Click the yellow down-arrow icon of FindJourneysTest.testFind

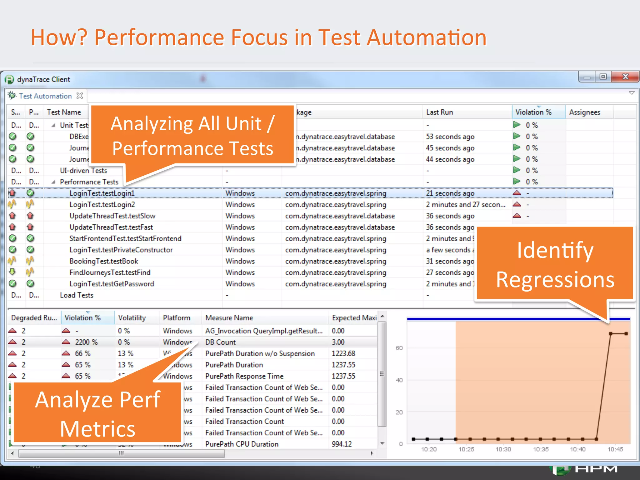click(x=12, y=272)
